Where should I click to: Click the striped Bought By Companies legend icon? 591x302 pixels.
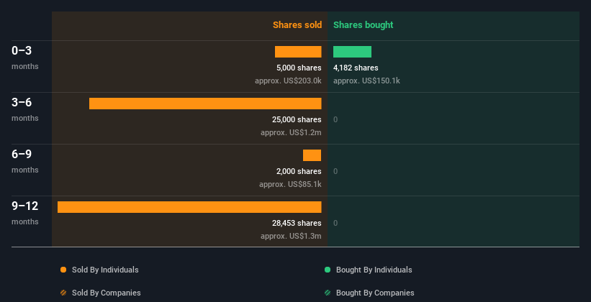(328, 293)
